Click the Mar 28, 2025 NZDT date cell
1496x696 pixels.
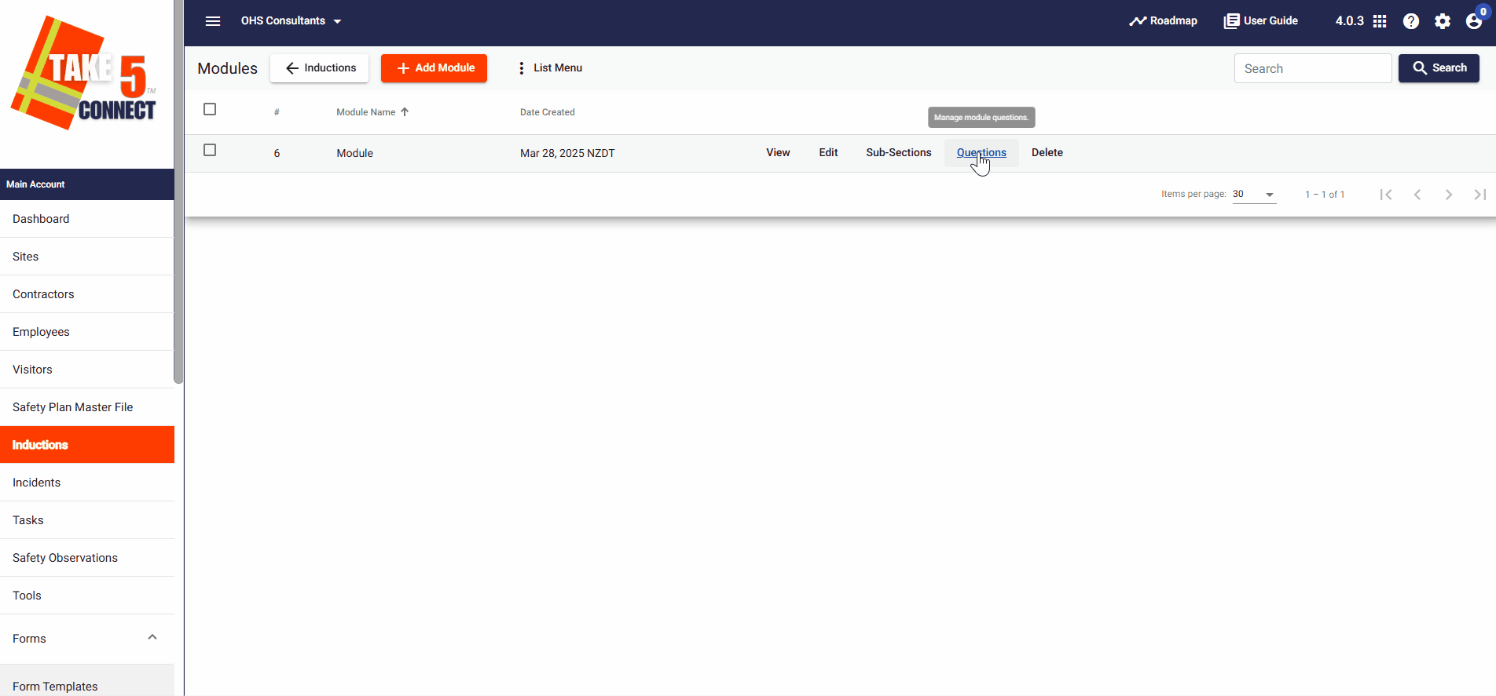click(567, 153)
